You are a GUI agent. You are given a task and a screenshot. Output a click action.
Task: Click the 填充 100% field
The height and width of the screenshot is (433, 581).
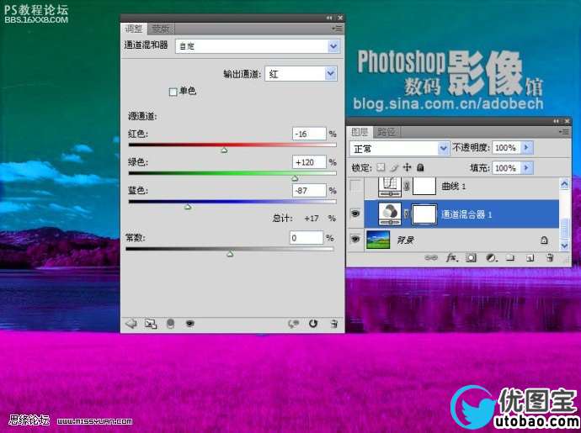507,167
